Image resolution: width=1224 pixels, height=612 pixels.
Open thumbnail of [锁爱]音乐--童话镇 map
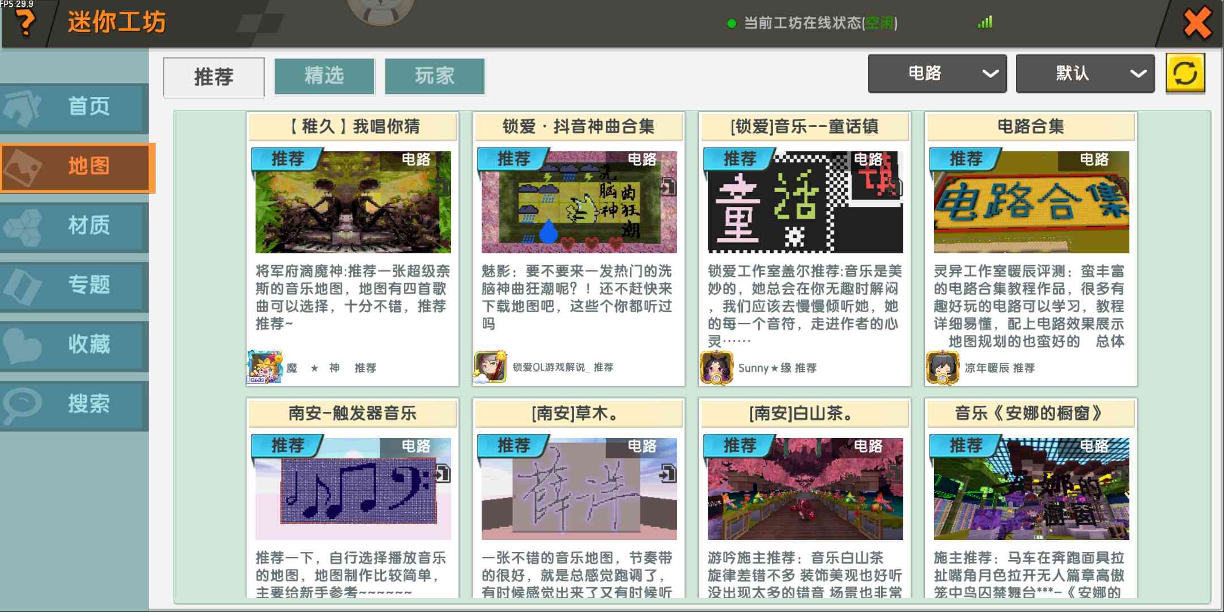[x=805, y=201]
